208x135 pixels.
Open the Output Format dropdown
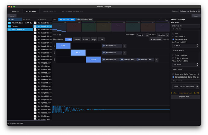point(185,87)
